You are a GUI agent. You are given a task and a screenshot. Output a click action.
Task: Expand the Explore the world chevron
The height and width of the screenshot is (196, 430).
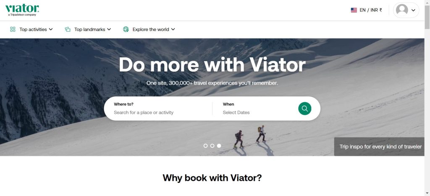[x=173, y=29]
